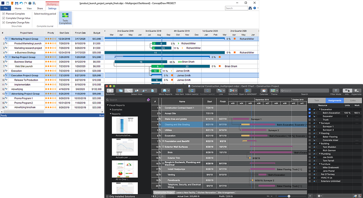Uncheck Planned Complete checkbox

(4, 14)
